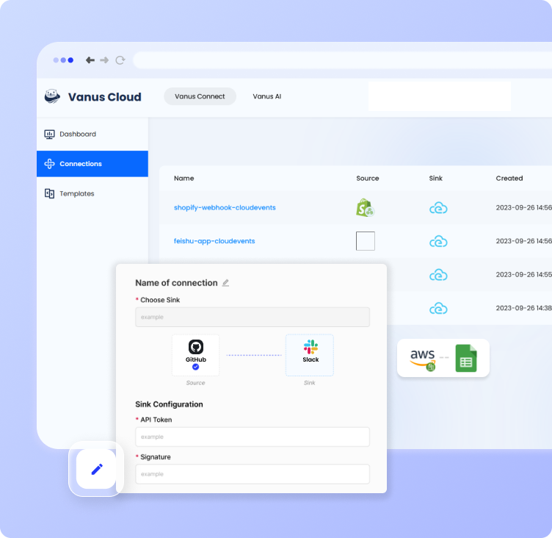Click the Source column header
The width and height of the screenshot is (552, 538).
368,179
